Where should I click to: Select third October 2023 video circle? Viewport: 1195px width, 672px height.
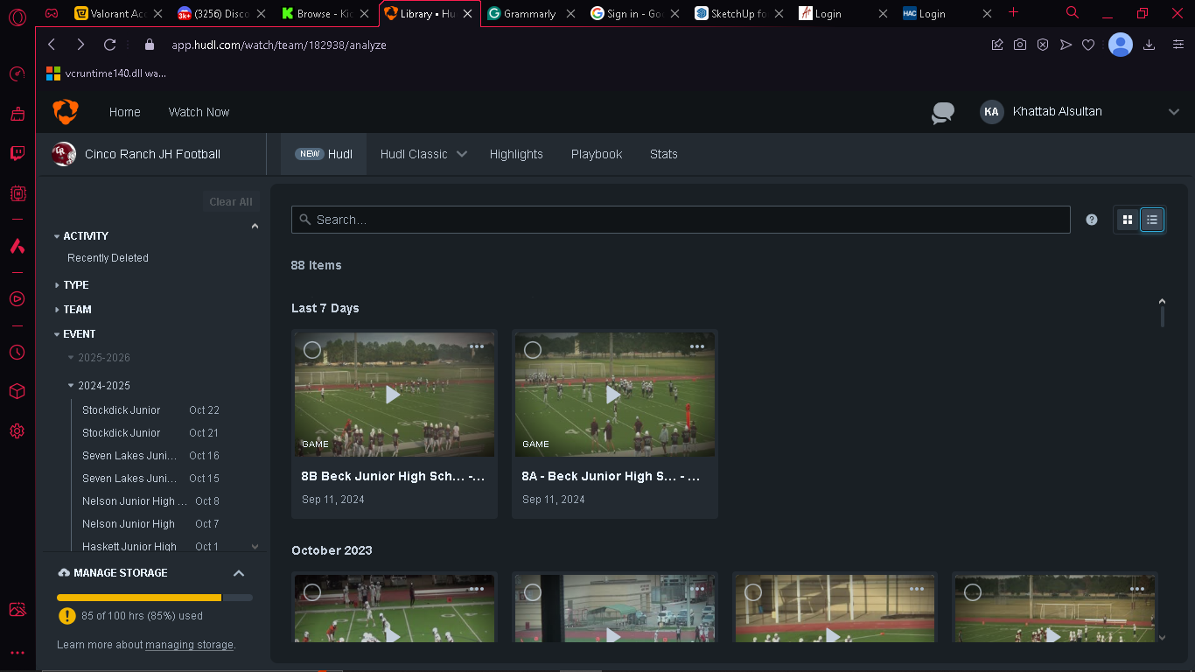[x=753, y=592]
